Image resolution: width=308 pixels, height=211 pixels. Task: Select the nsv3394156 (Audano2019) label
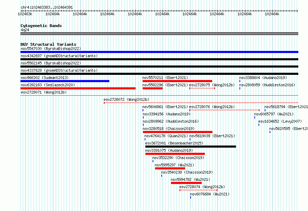[x=166, y=114]
